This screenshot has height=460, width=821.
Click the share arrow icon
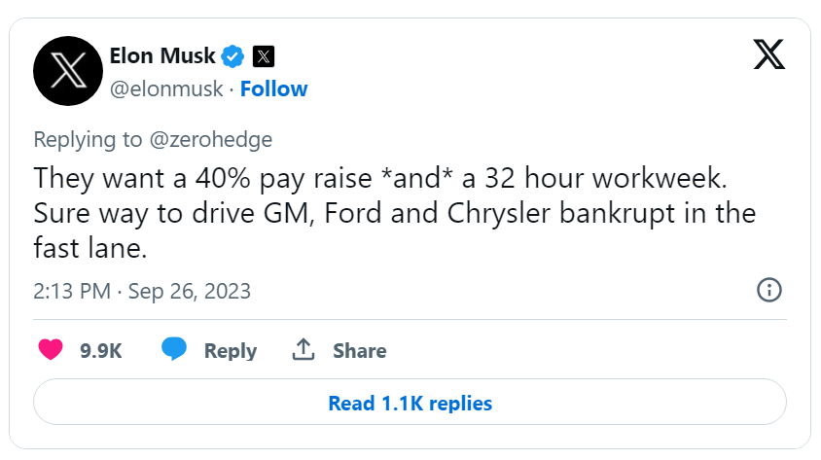click(303, 350)
